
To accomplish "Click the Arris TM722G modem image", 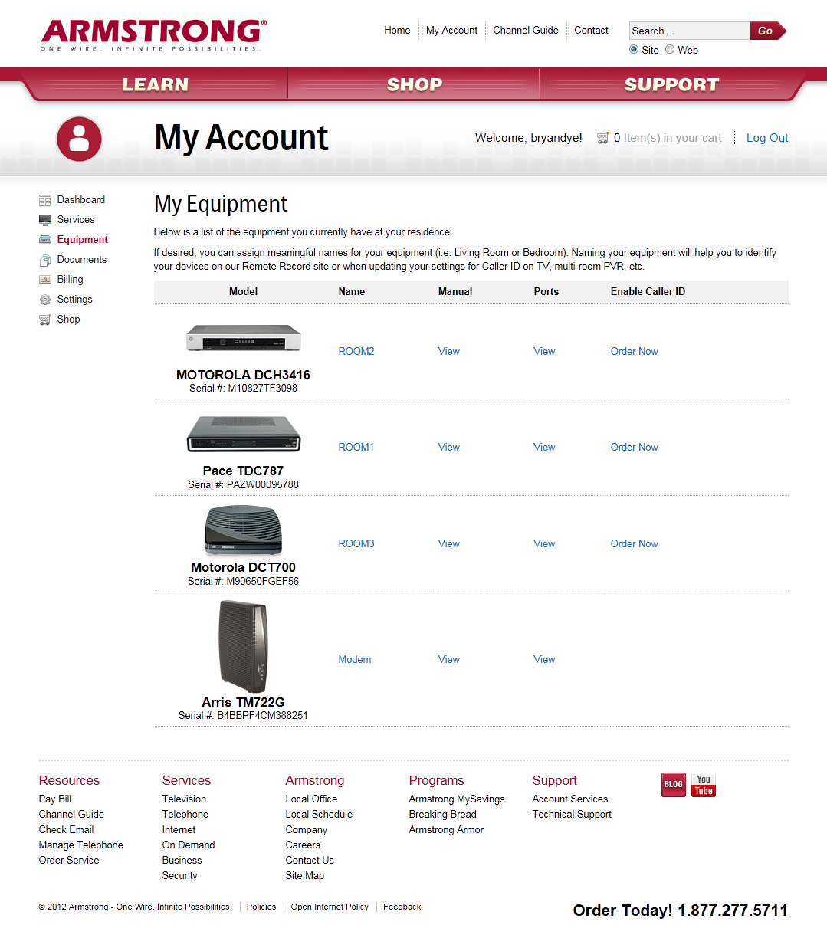I will pos(244,647).
